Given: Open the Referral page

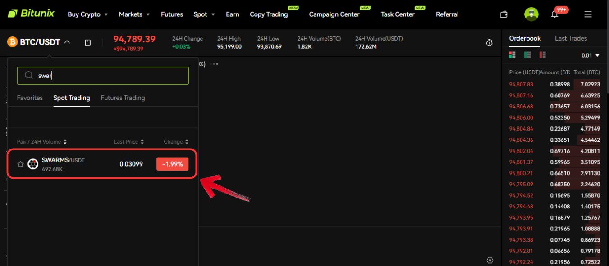Looking at the screenshot, I should (447, 14).
